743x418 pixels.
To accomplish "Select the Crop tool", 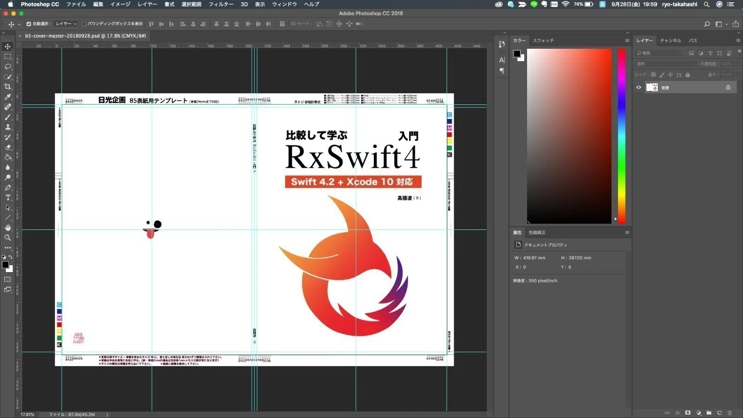I will [x=8, y=87].
